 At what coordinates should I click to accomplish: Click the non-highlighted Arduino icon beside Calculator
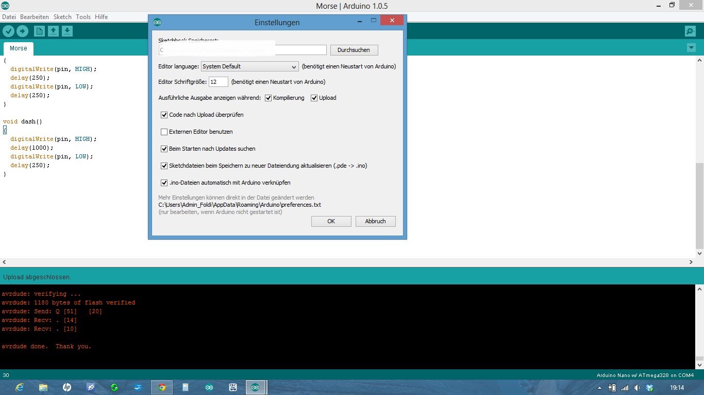point(209,387)
